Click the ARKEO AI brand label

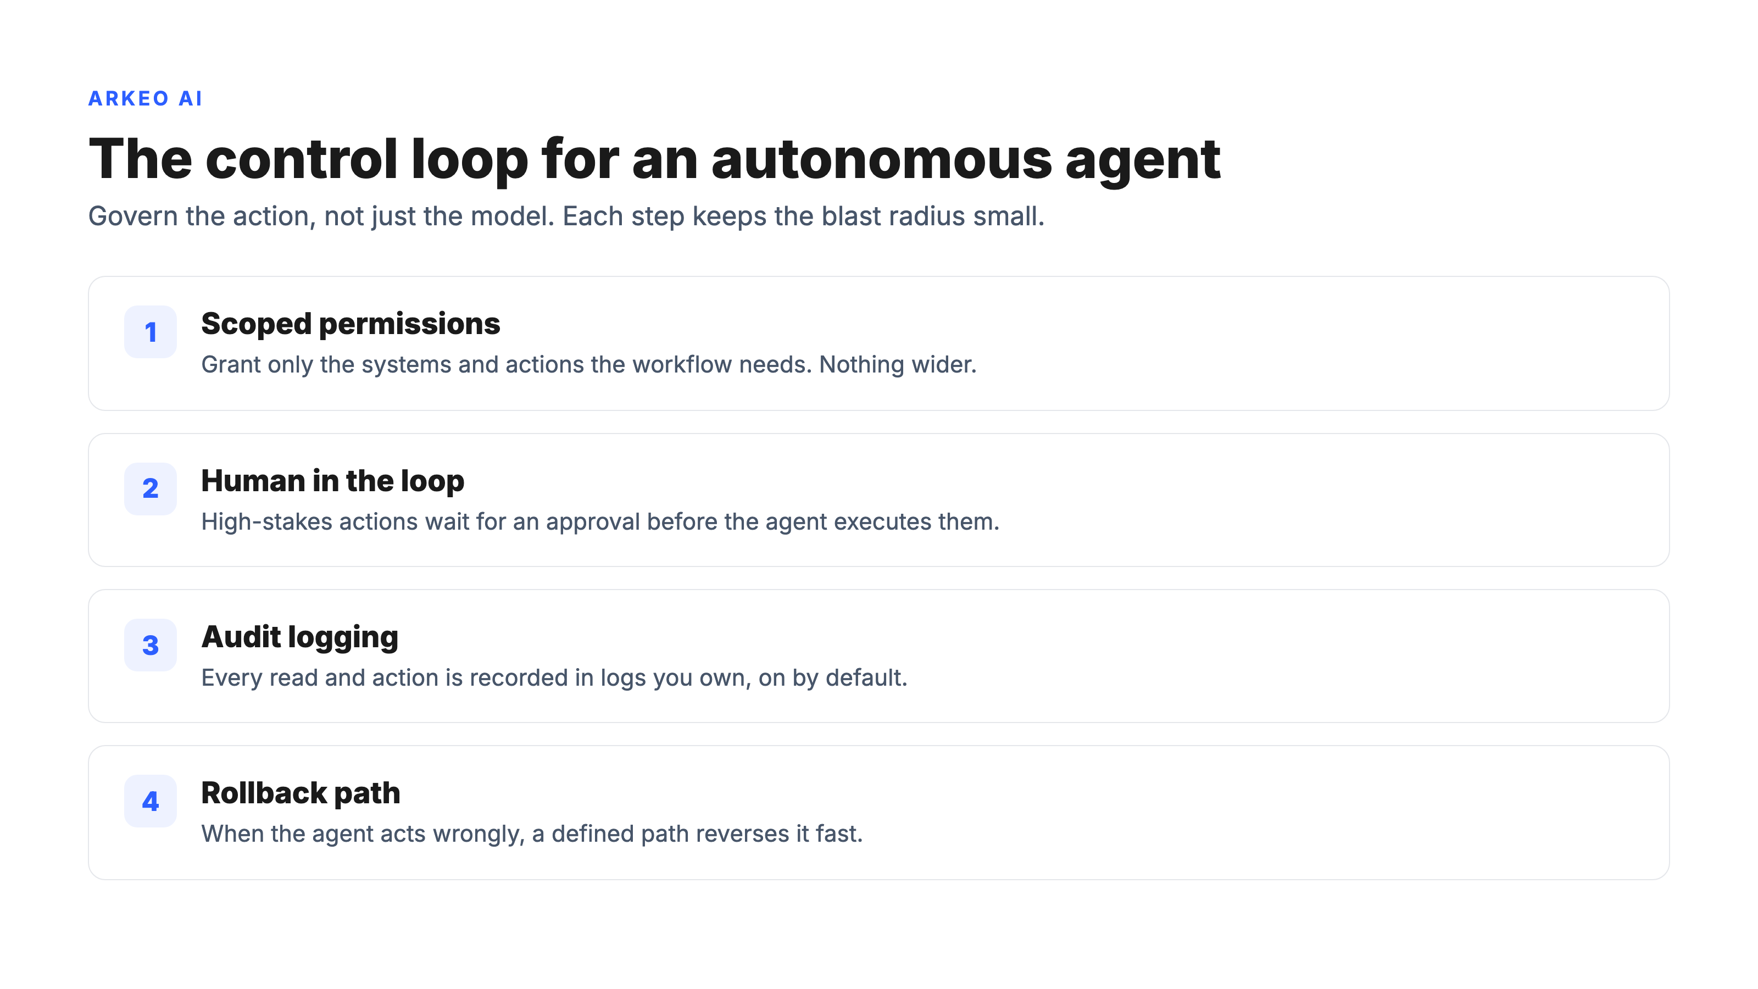(x=146, y=99)
